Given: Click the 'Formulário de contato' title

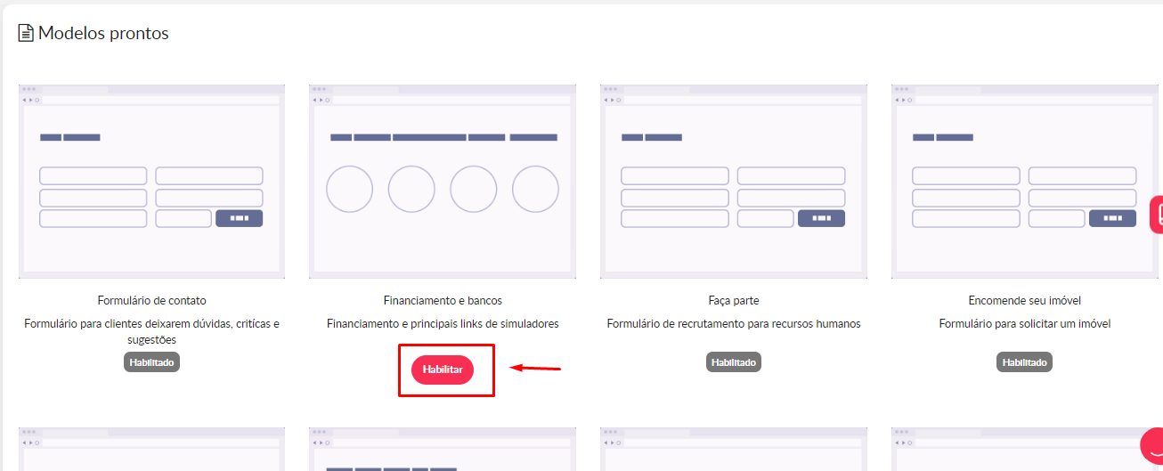Looking at the screenshot, I should [x=151, y=301].
